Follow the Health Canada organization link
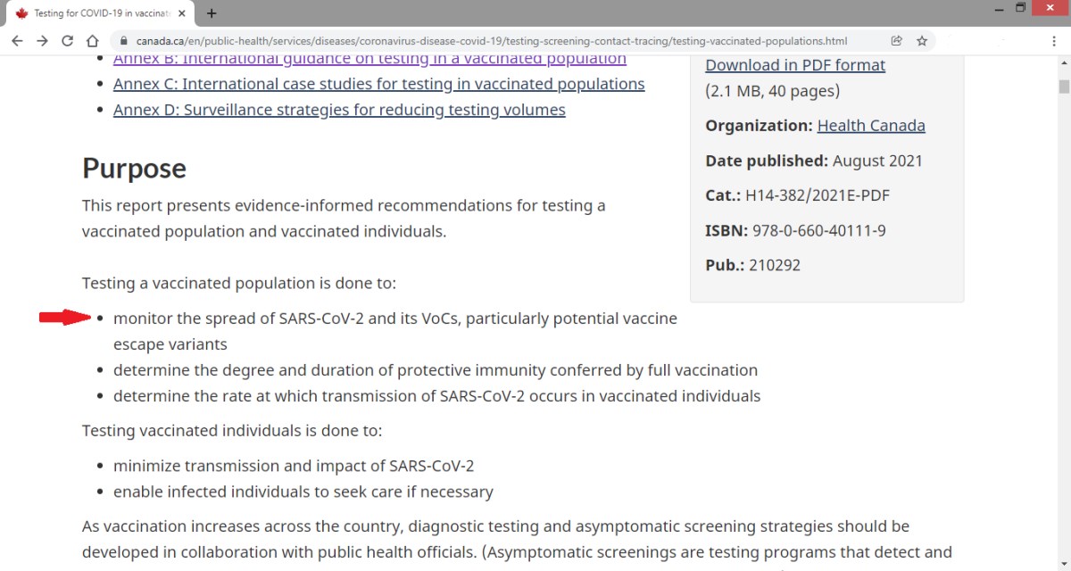1071x571 pixels. 871,126
